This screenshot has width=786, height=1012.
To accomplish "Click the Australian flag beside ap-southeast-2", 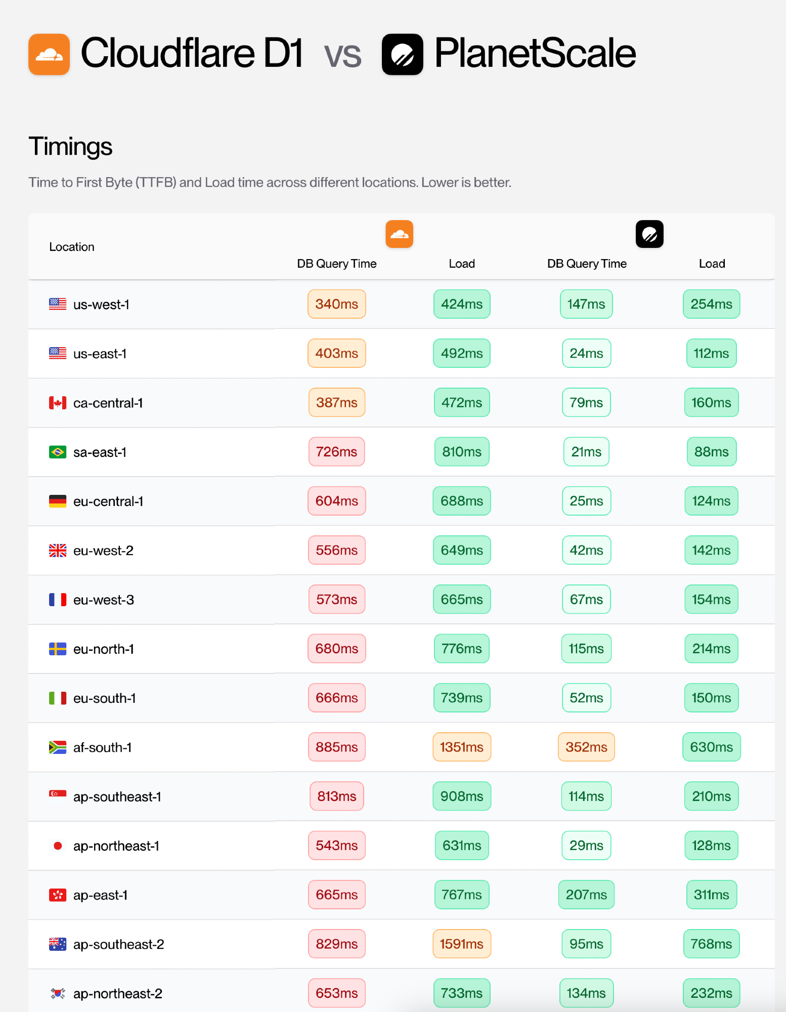I will pyautogui.click(x=58, y=944).
